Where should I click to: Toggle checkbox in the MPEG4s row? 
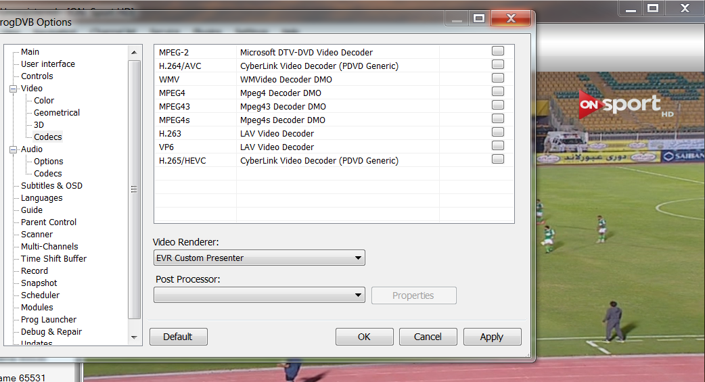[x=498, y=118]
